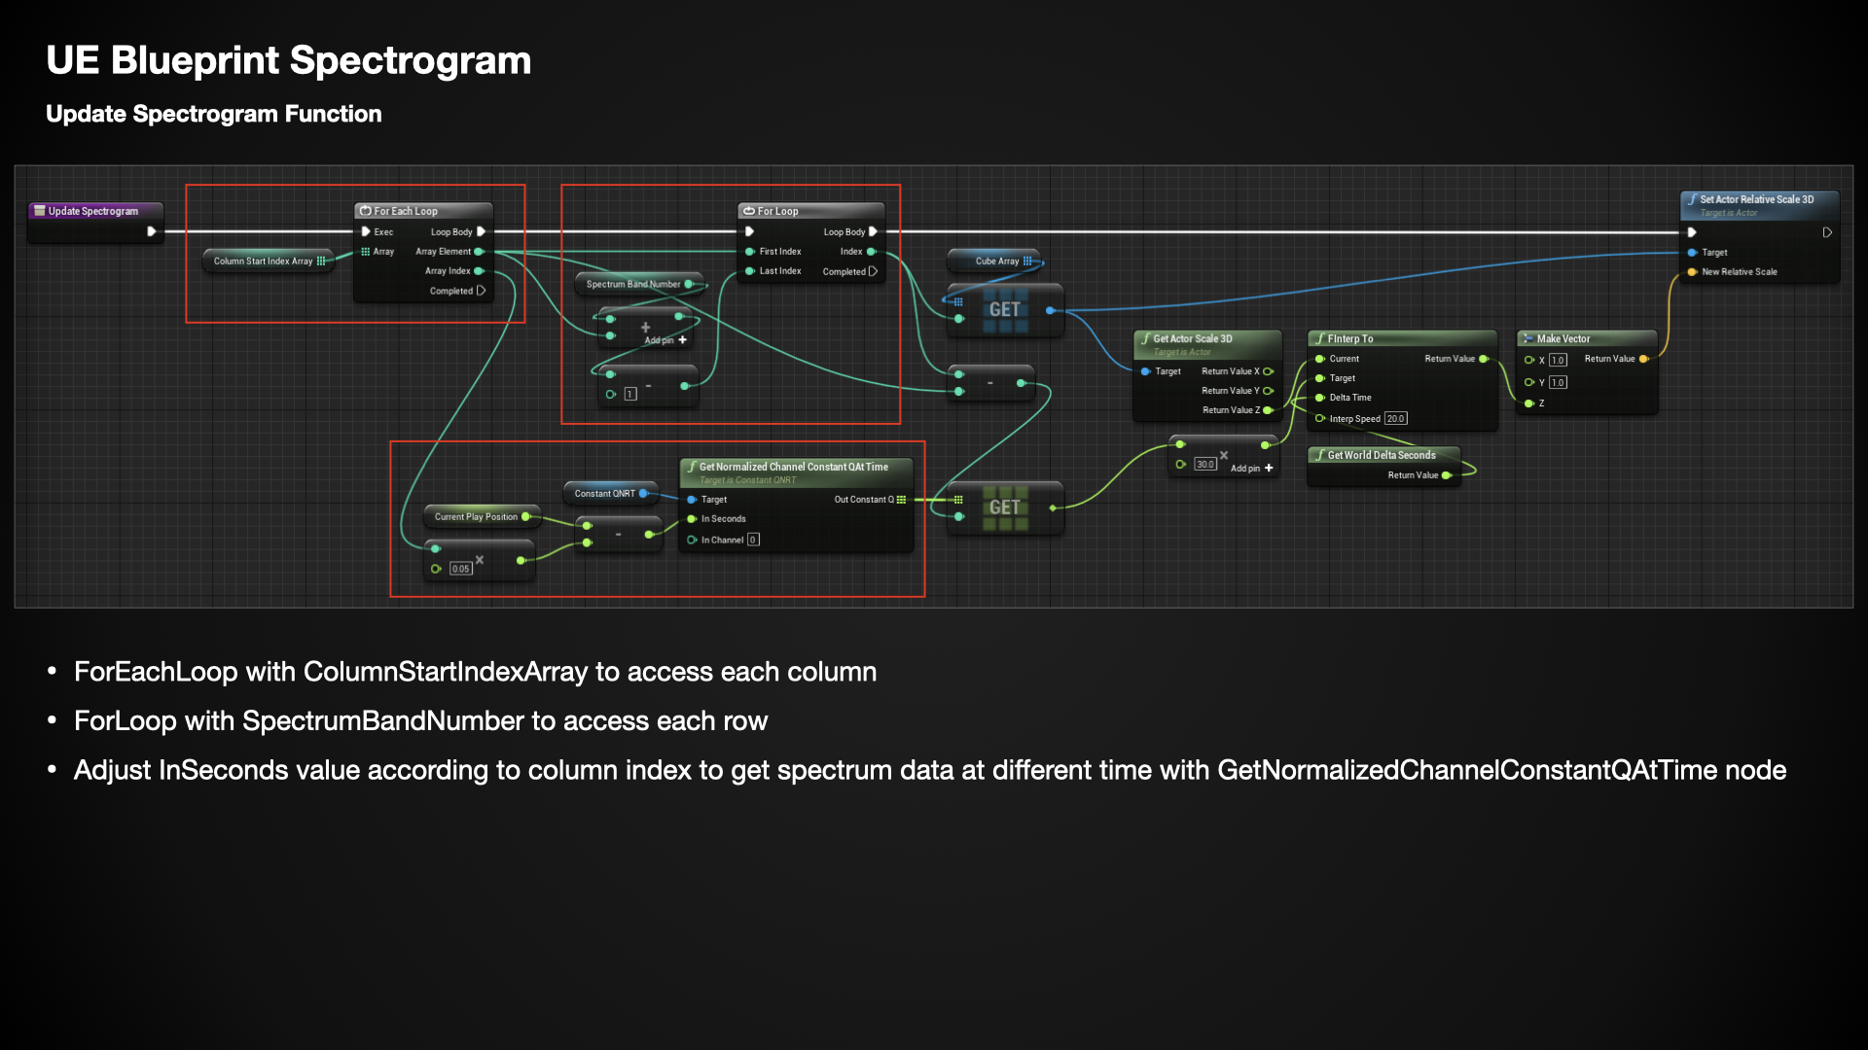Select the Current Play Position variable node
This screenshot has width=1868, height=1050.
pyautogui.click(x=481, y=516)
